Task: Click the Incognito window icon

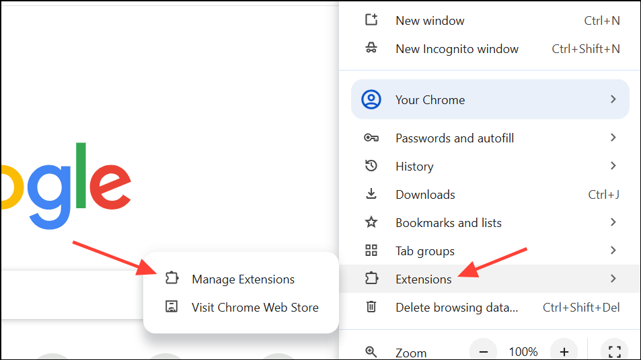Action: click(x=371, y=48)
